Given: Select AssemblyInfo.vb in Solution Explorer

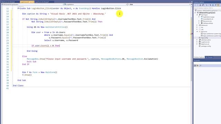Looking at the screenshot, I should pos(208,19).
